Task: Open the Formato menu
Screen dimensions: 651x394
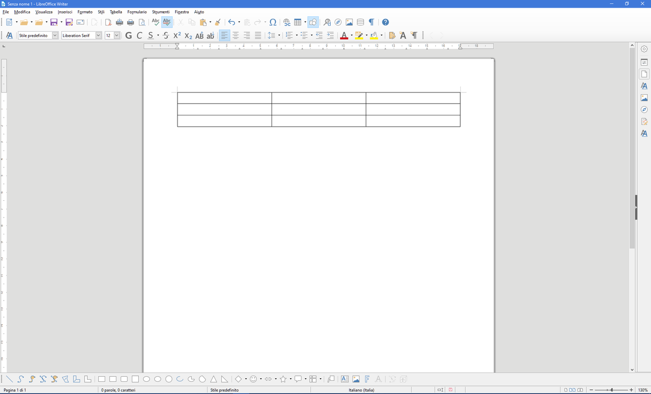Action: [85, 12]
